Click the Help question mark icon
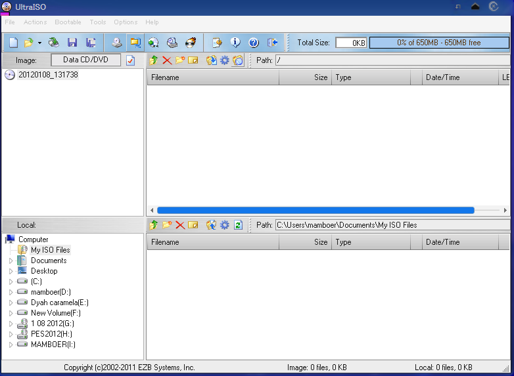514x376 pixels. [x=254, y=43]
